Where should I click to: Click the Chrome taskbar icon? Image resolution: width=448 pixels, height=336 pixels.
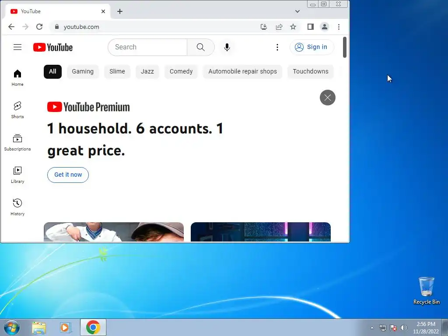click(x=93, y=327)
